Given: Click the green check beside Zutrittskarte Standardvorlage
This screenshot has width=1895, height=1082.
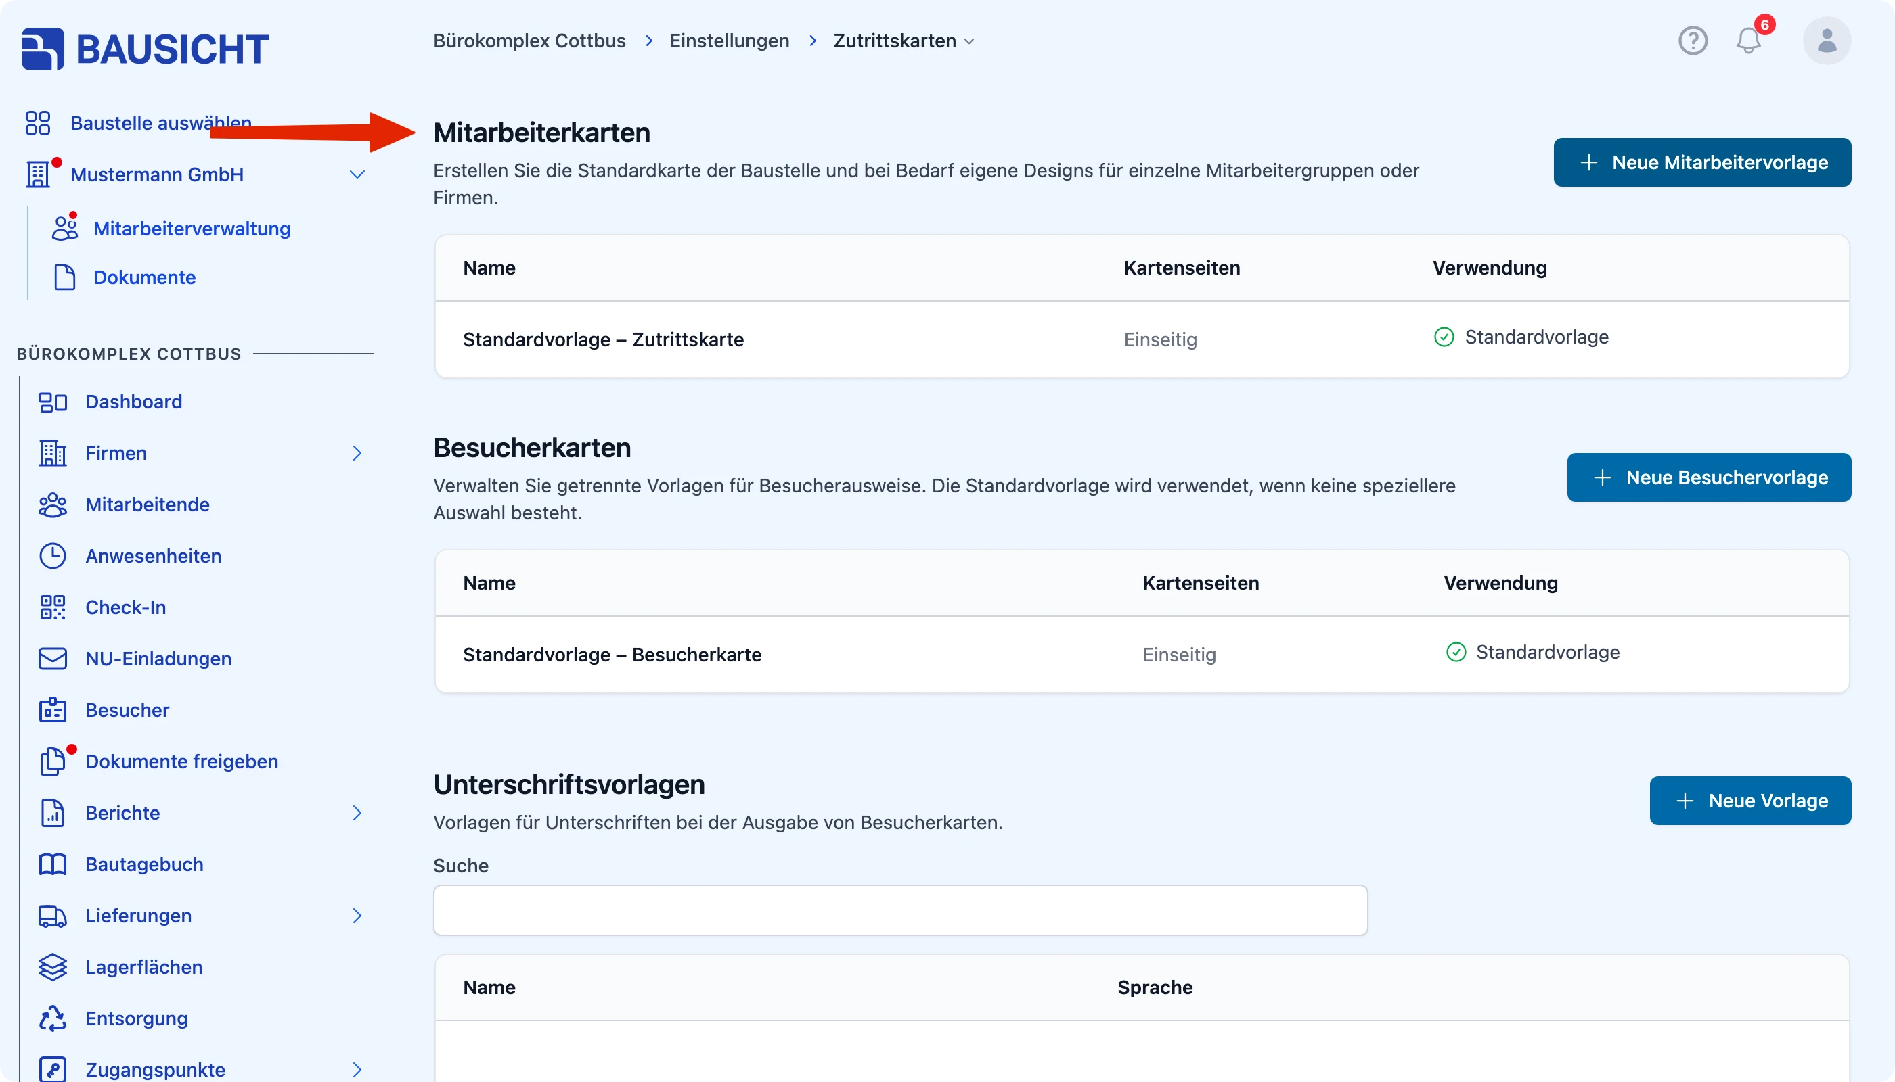Looking at the screenshot, I should click(1444, 337).
